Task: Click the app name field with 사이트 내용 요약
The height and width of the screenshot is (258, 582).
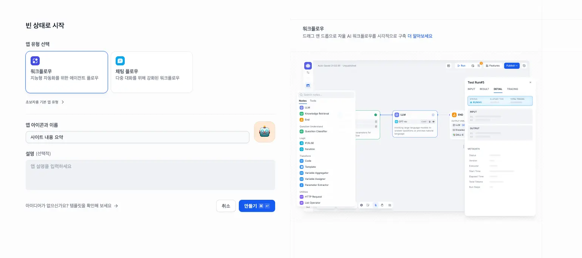Action: click(138, 137)
